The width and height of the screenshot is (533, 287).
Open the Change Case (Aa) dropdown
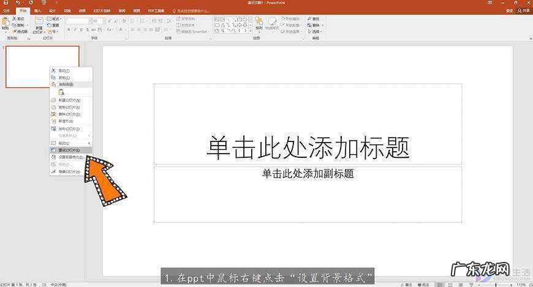(x=110, y=30)
